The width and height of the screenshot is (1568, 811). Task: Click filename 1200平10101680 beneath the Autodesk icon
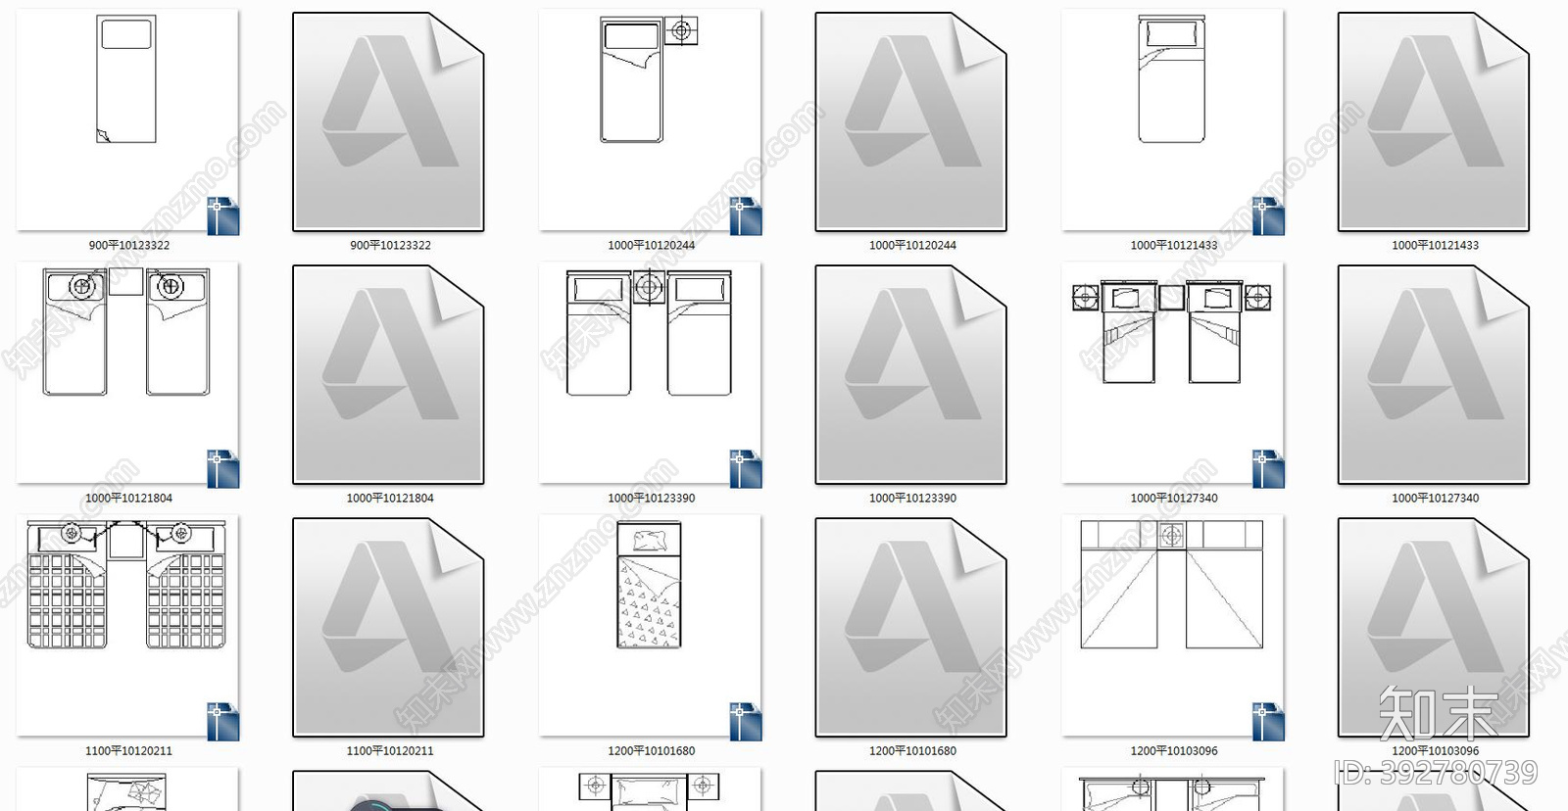pyautogui.click(x=912, y=750)
